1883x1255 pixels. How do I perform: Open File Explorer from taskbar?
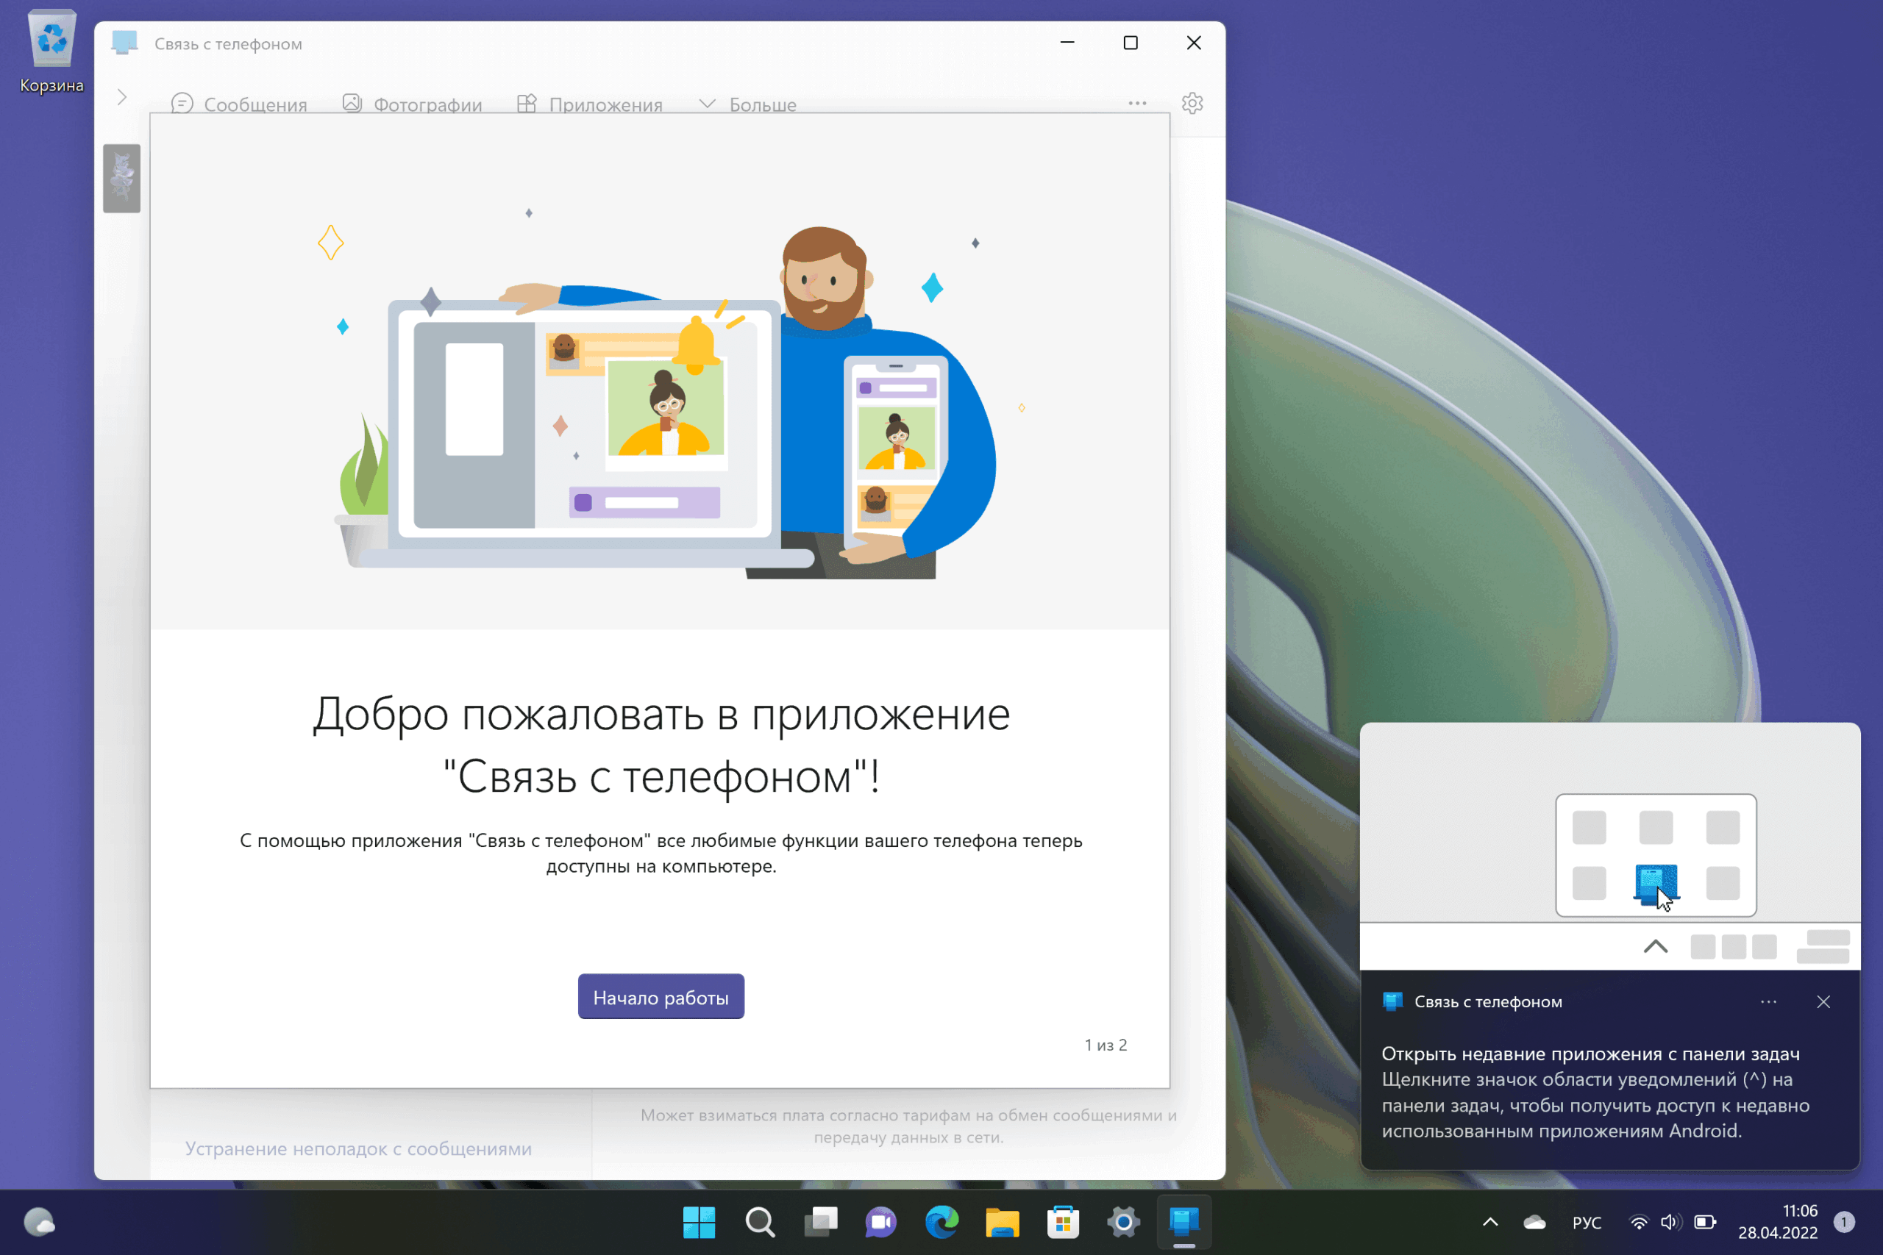point(1003,1221)
